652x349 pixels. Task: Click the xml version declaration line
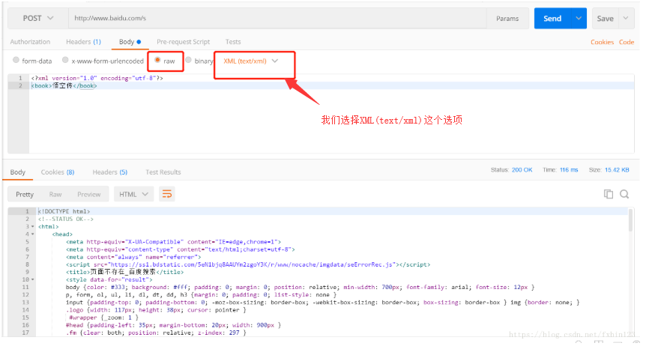click(x=97, y=78)
